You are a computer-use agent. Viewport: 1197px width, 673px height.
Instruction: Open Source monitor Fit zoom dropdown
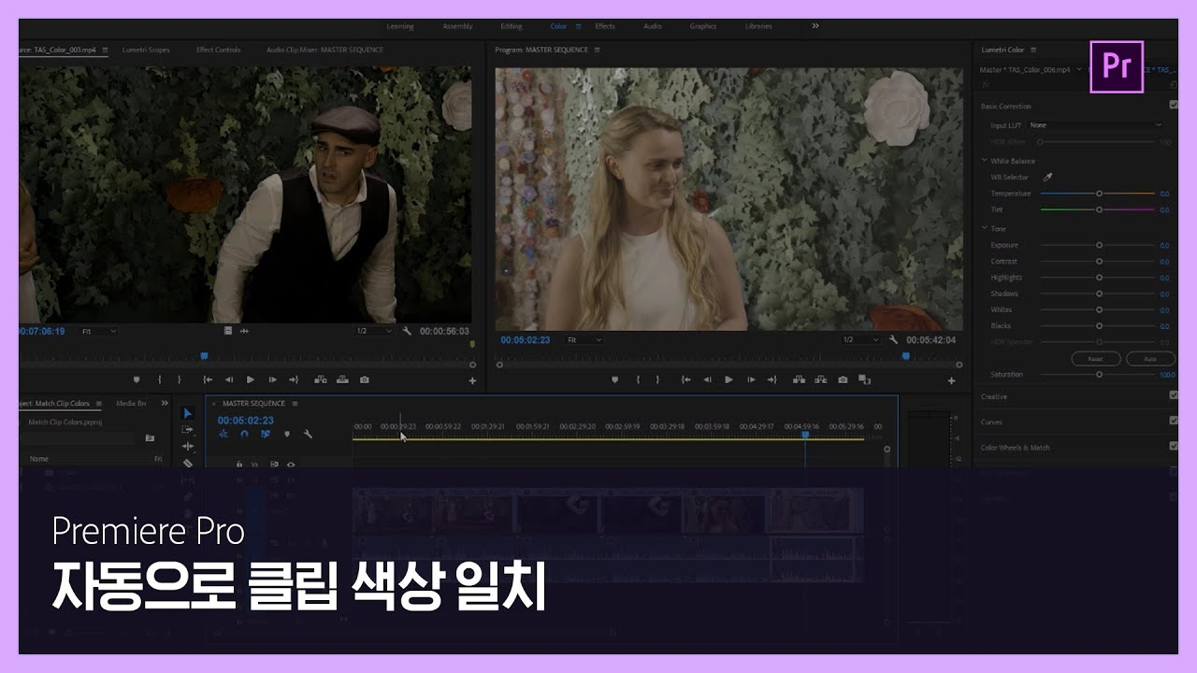[99, 331]
